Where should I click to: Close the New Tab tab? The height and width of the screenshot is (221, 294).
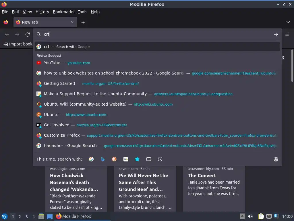pos(72,22)
